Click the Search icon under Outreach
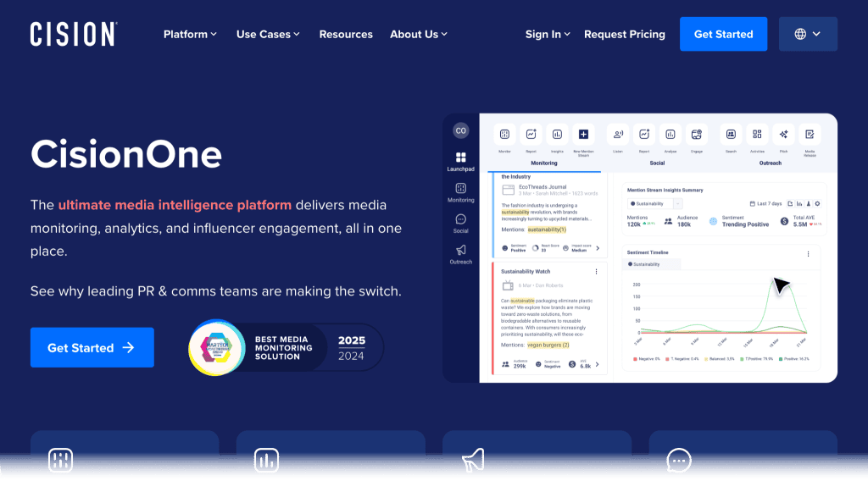 731,135
